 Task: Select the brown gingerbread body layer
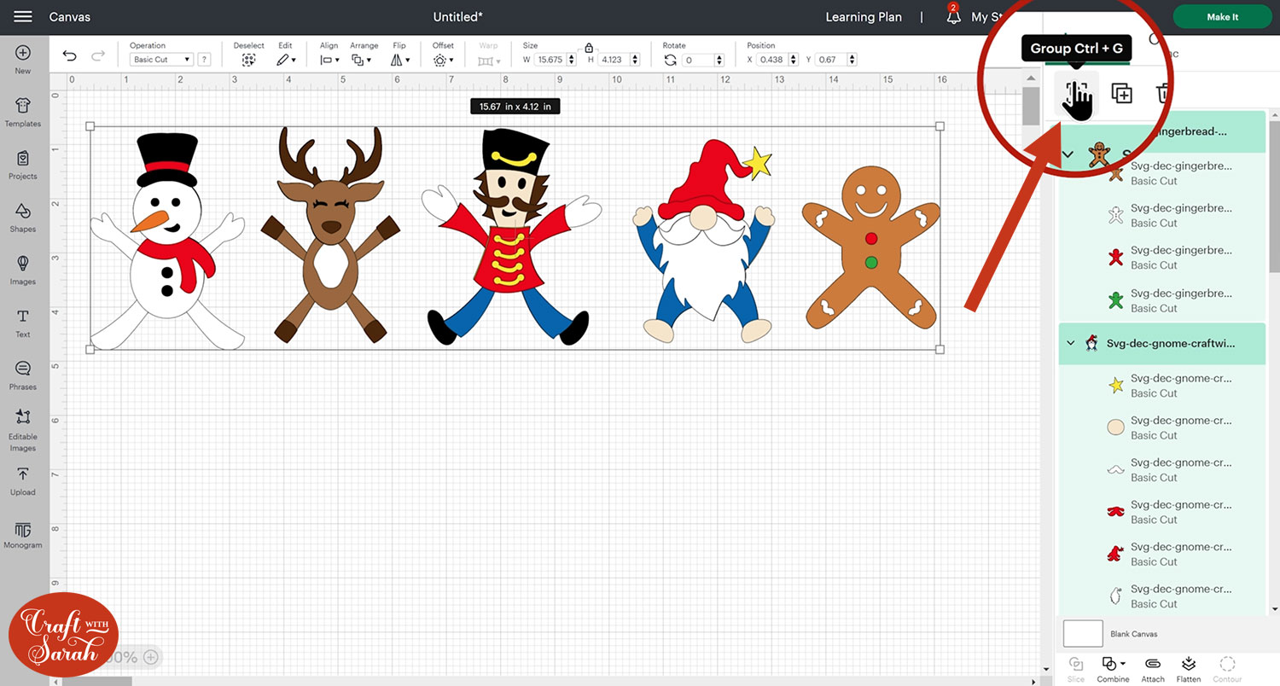[x=1161, y=173]
